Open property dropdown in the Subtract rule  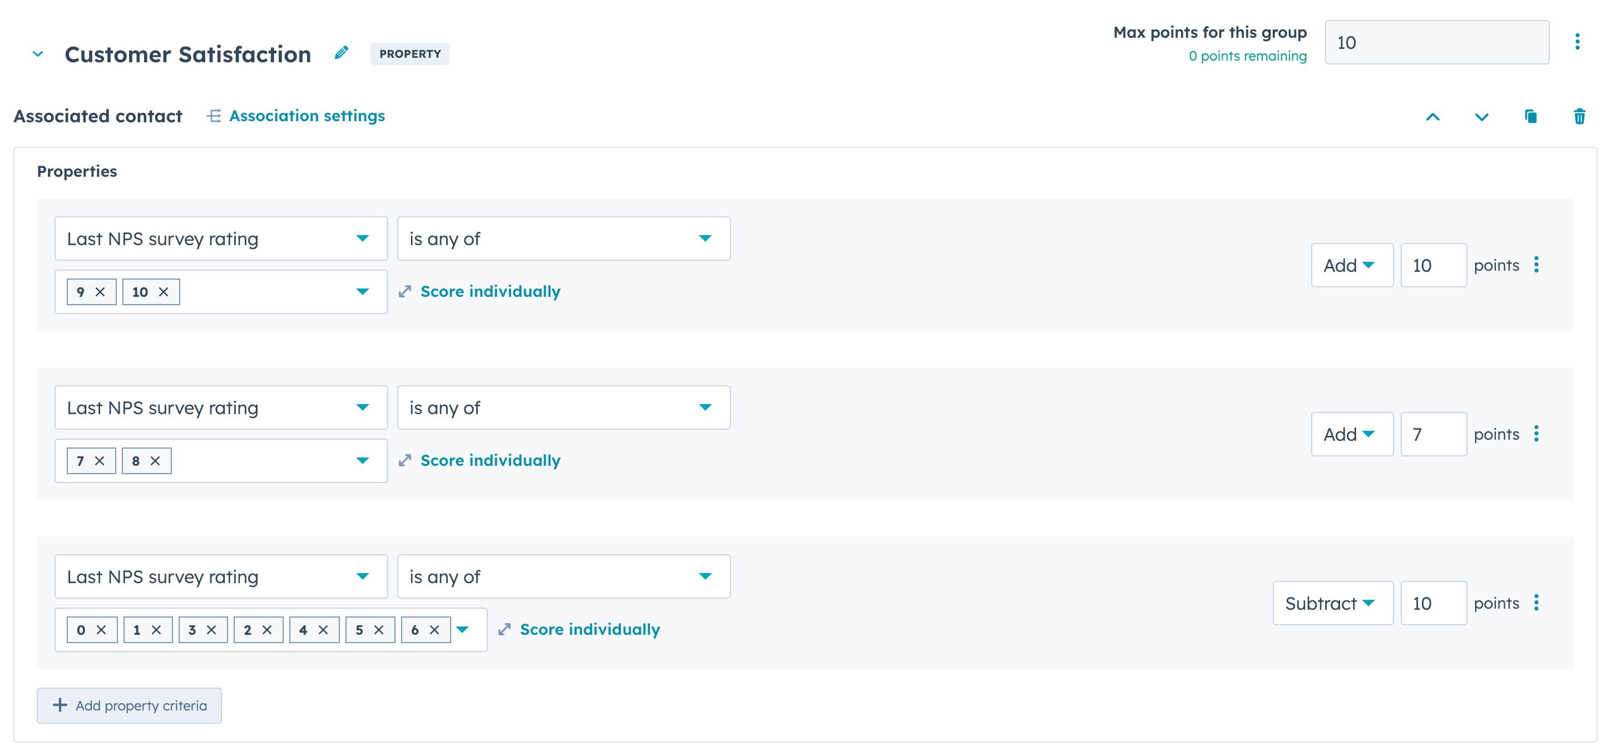221,576
